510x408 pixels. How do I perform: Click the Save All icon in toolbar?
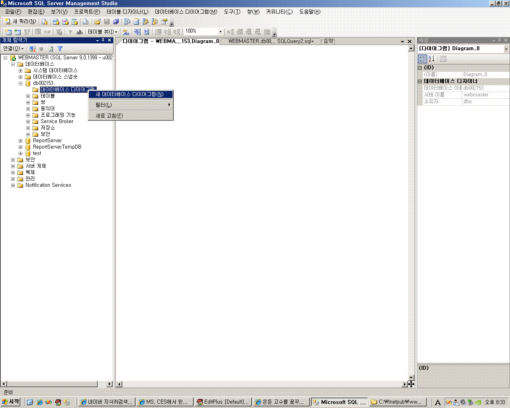[x=116, y=22]
